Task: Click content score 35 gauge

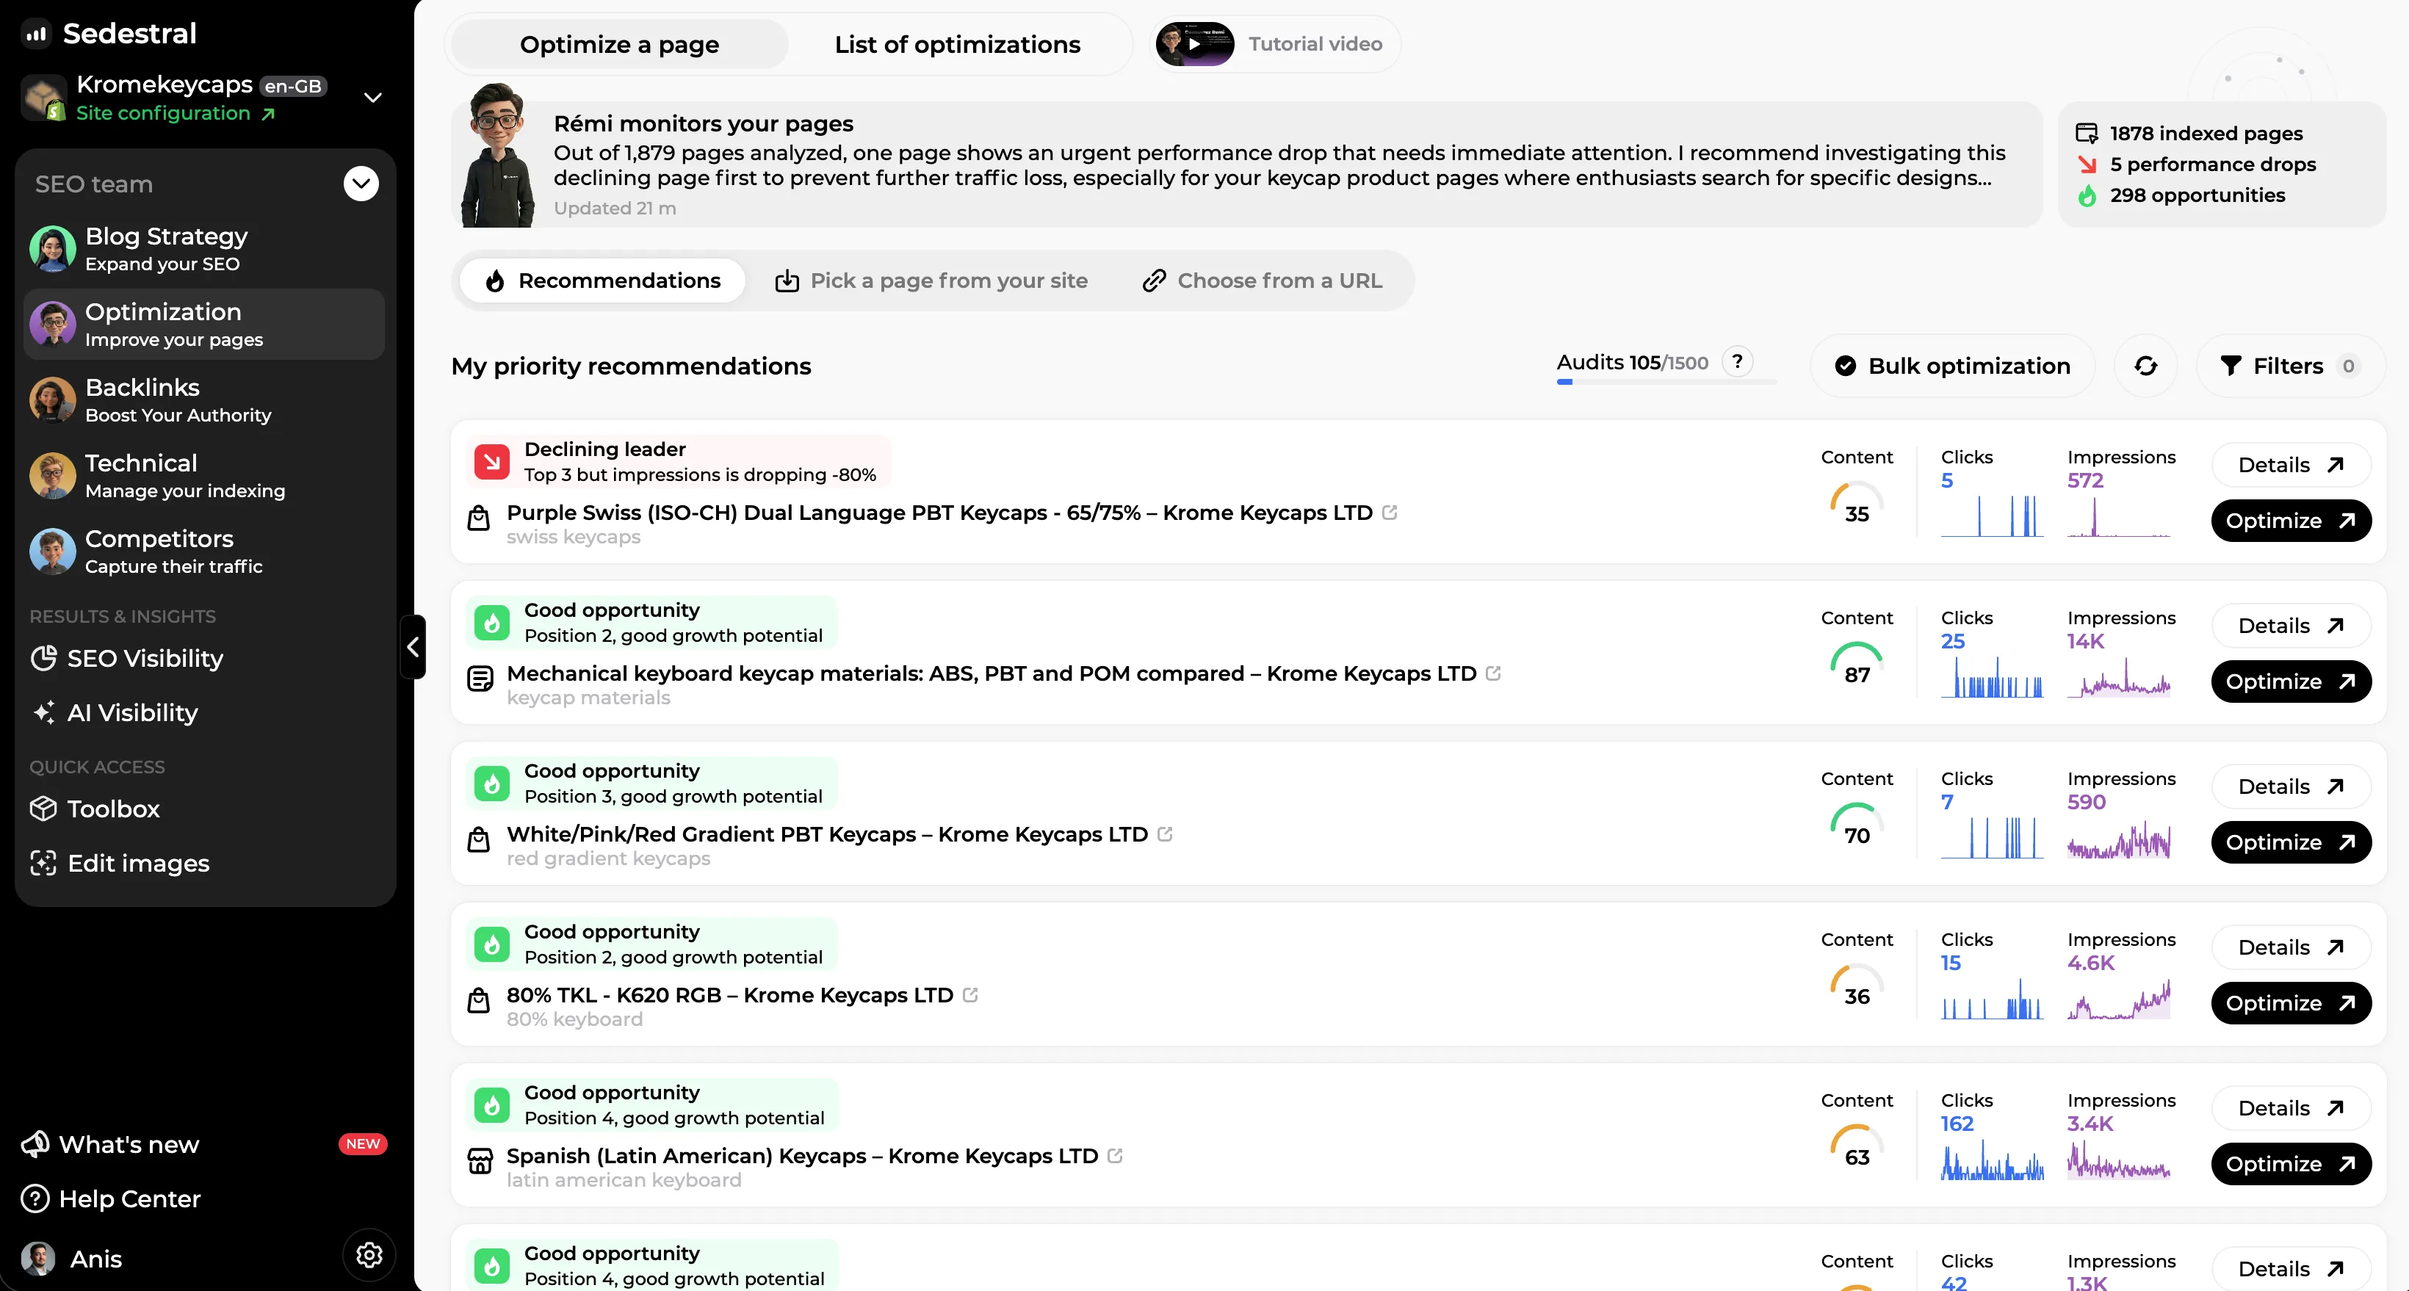Action: click(1857, 503)
